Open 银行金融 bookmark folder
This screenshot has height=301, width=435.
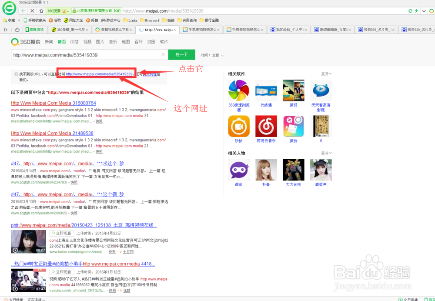pos(209,20)
